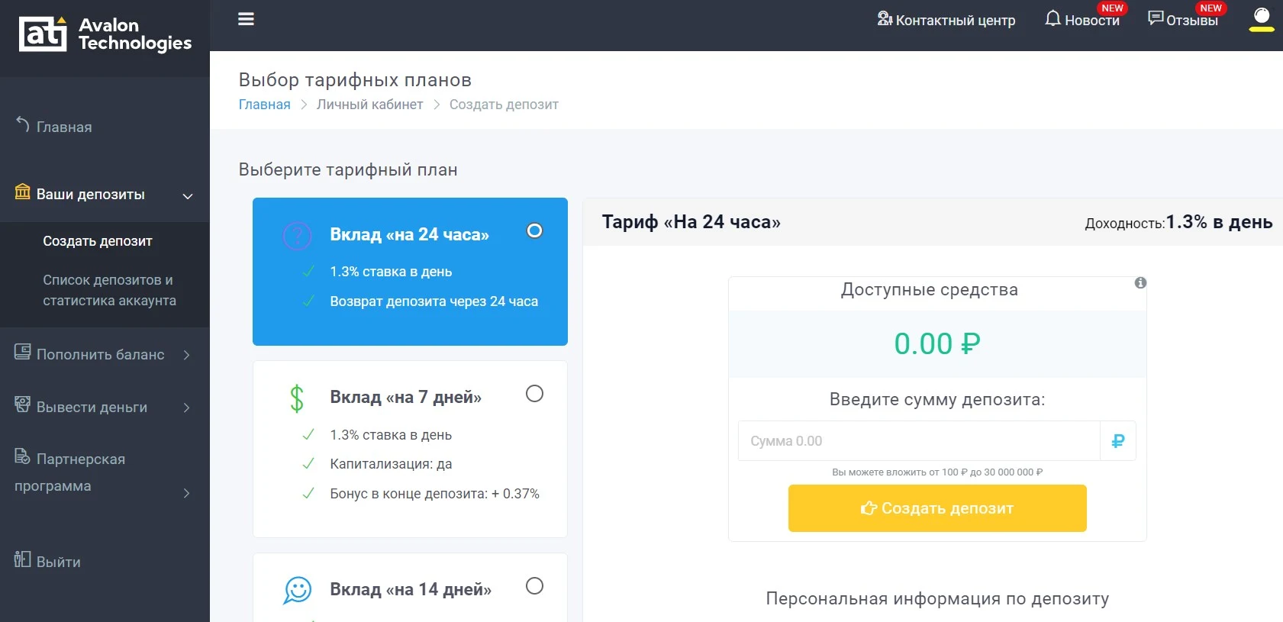Image resolution: width=1283 pixels, height=622 pixels.
Task: Click the question mark icon on 24-hour plan
Action: pyautogui.click(x=298, y=236)
